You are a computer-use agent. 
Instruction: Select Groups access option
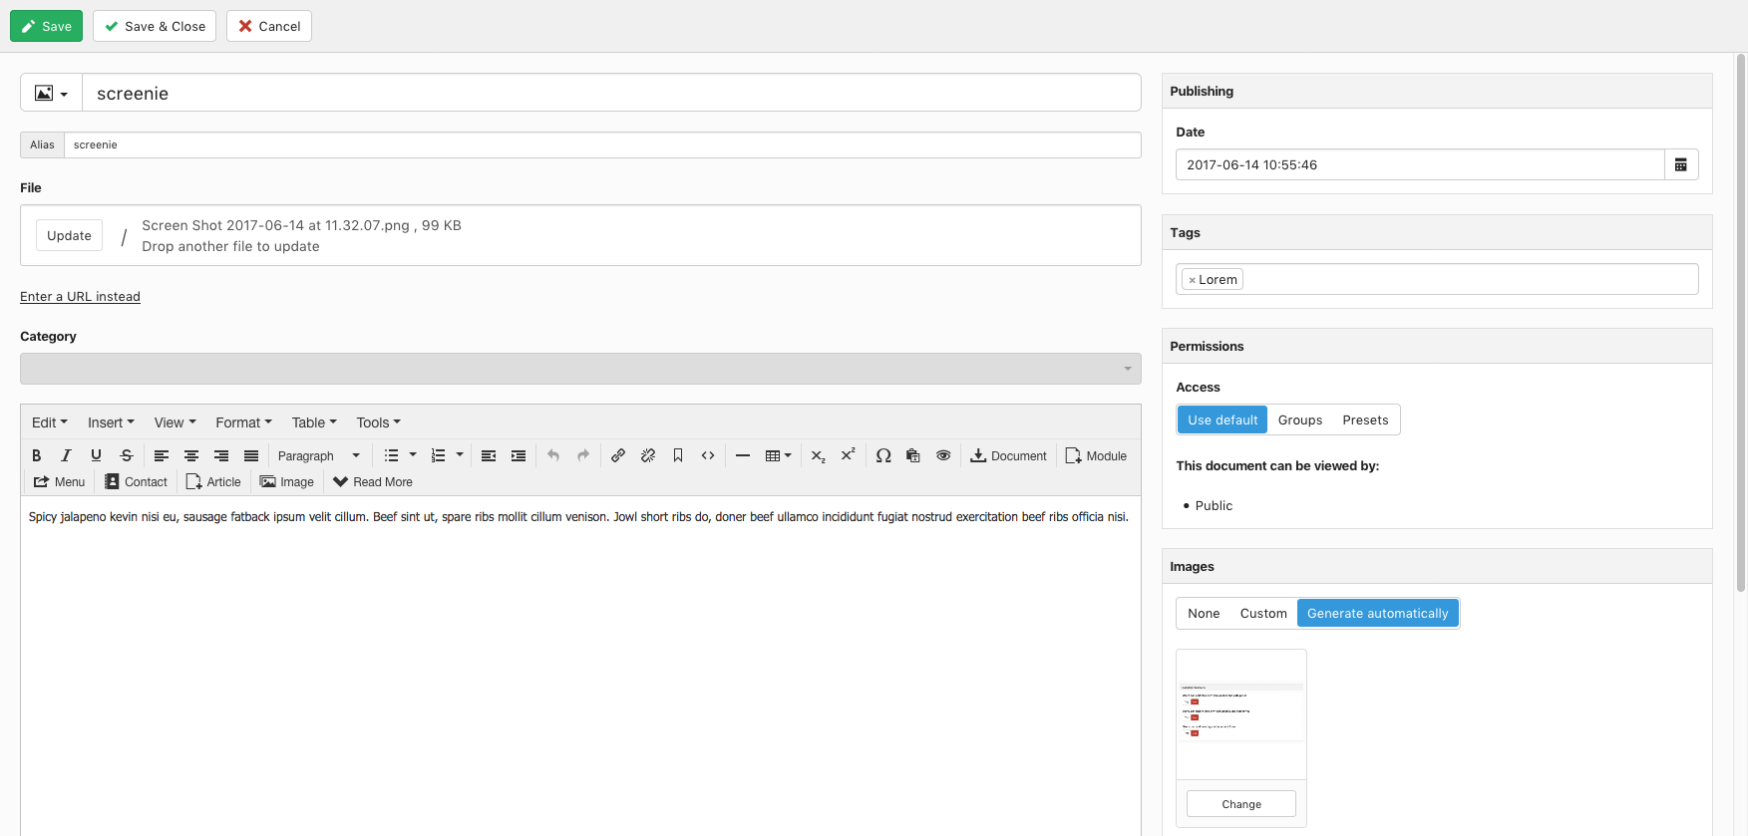tap(1299, 419)
